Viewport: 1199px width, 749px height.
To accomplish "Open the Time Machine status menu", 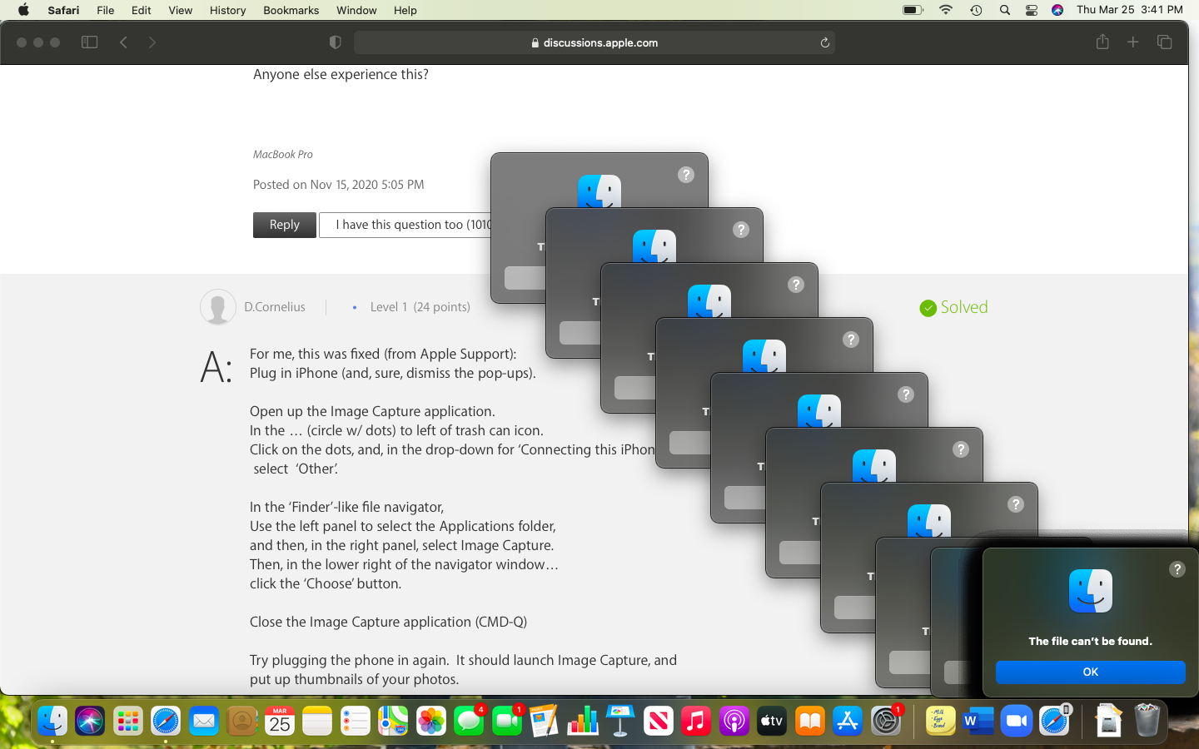I will (x=976, y=10).
